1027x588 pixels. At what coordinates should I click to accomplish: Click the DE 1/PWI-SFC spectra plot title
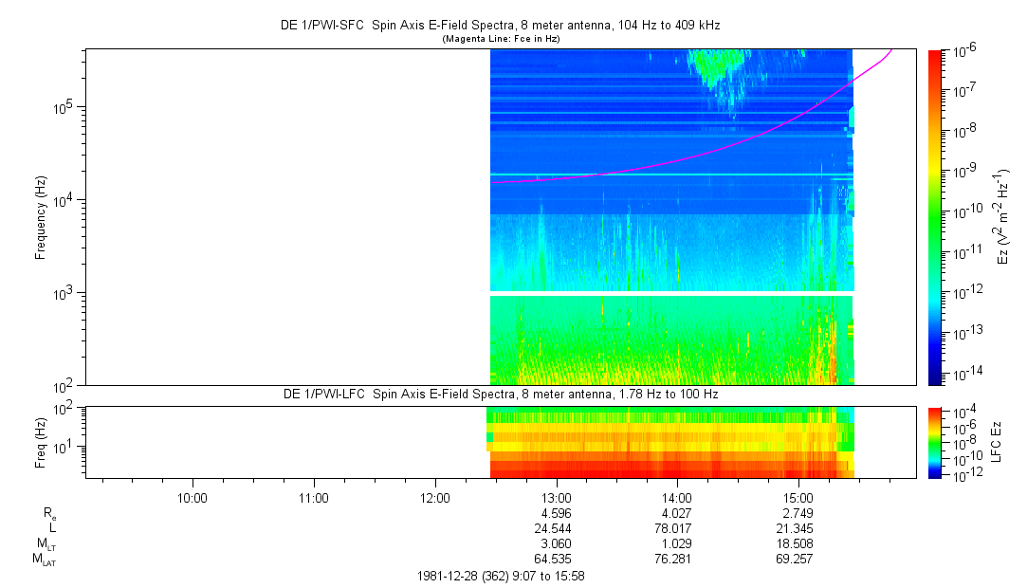click(x=501, y=23)
